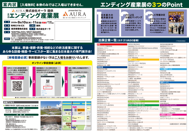Click the large AURA logo under 'presented by'
Viewport: 189px width, 132px height.
[x=74, y=14]
